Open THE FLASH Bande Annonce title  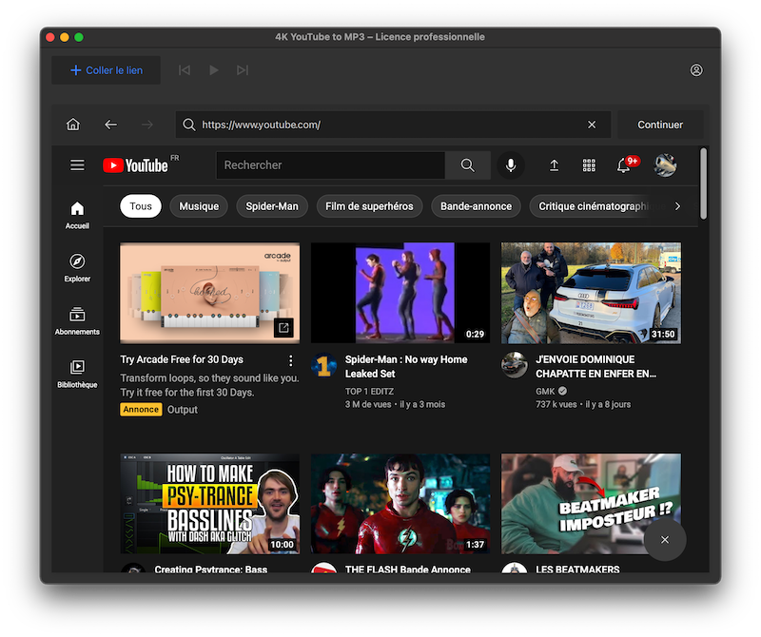(x=408, y=569)
